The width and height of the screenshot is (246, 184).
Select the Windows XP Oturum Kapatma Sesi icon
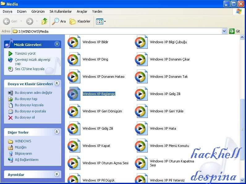(141, 163)
